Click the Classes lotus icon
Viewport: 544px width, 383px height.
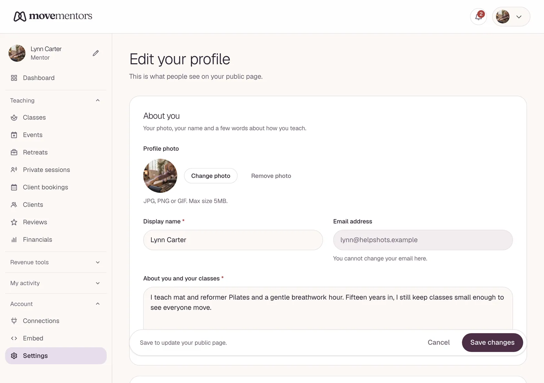(14, 117)
